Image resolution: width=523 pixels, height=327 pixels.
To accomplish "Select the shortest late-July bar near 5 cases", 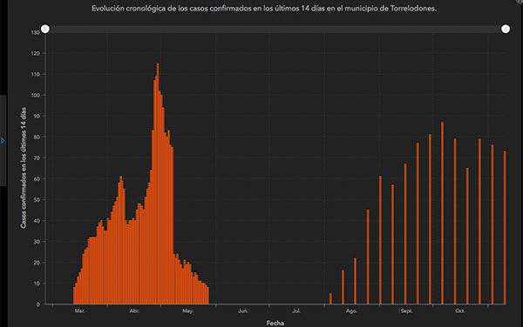I will (x=330, y=298).
